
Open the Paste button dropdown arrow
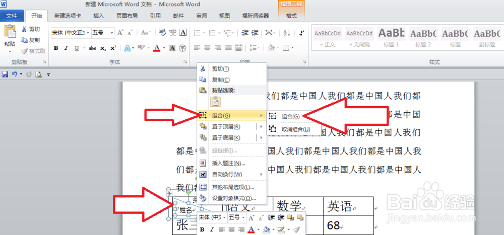[x=10, y=51]
